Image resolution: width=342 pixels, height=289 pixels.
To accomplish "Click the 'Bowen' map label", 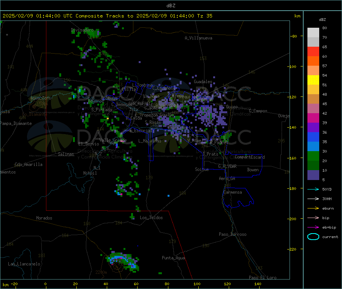I will pos(253,170).
